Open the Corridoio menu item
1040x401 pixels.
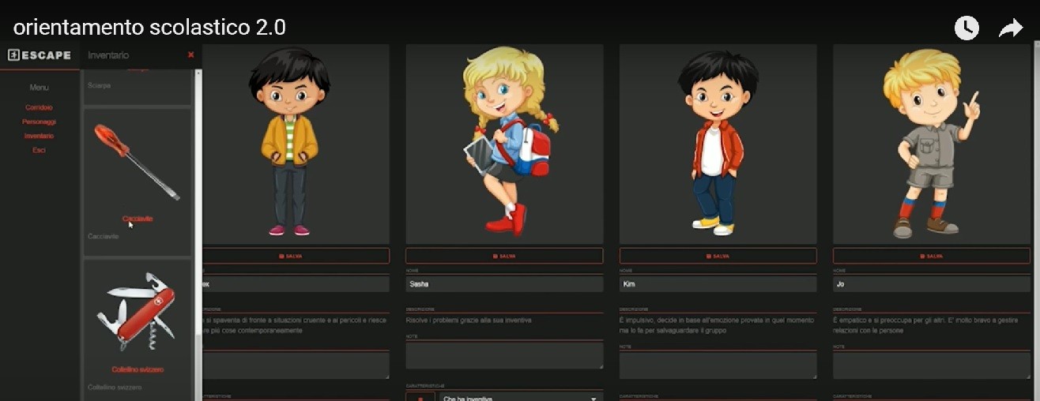tap(39, 107)
